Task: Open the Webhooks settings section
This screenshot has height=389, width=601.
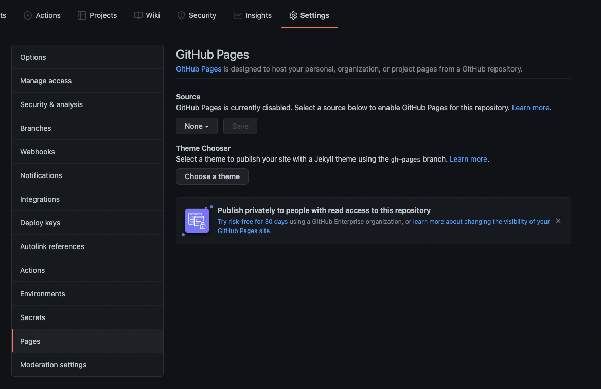Action: [x=37, y=151]
